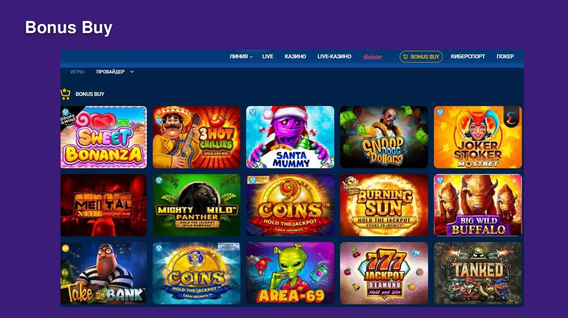
Task: Select LIVE-КАЗИНО in the navigation
Action: pyautogui.click(x=334, y=57)
